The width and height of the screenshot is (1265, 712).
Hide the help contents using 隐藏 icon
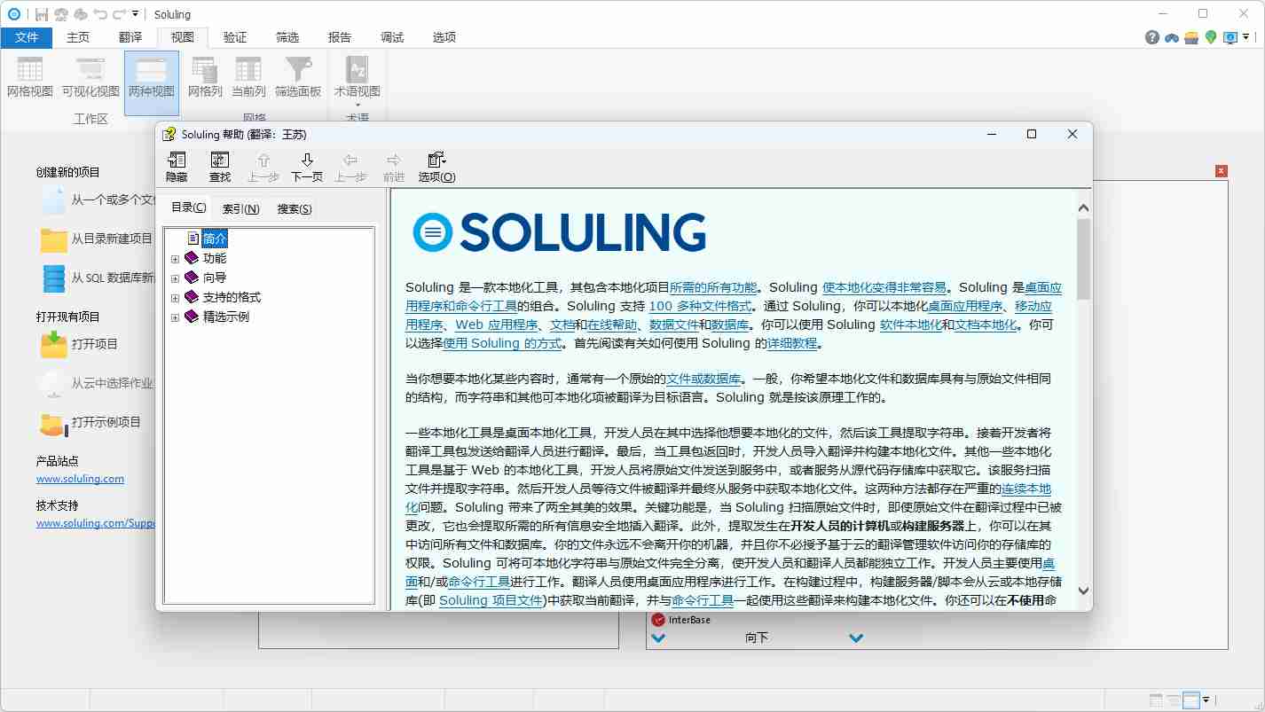tap(177, 166)
